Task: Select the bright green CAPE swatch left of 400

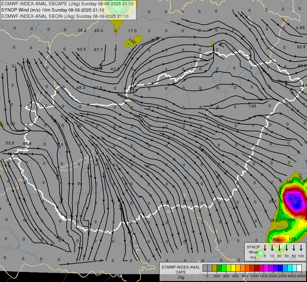Action: point(224,268)
